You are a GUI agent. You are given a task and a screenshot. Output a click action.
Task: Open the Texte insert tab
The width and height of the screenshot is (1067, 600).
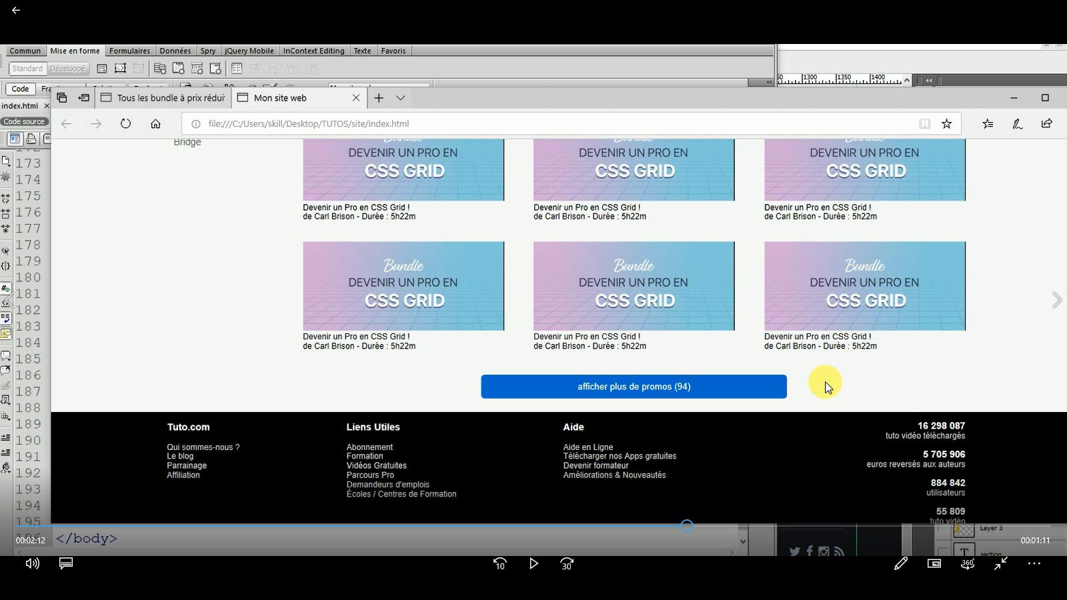pos(363,51)
